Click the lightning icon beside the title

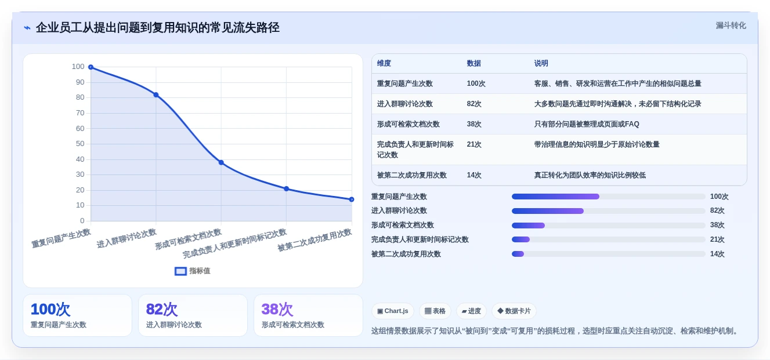pyautogui.click(x=27, y=28)
